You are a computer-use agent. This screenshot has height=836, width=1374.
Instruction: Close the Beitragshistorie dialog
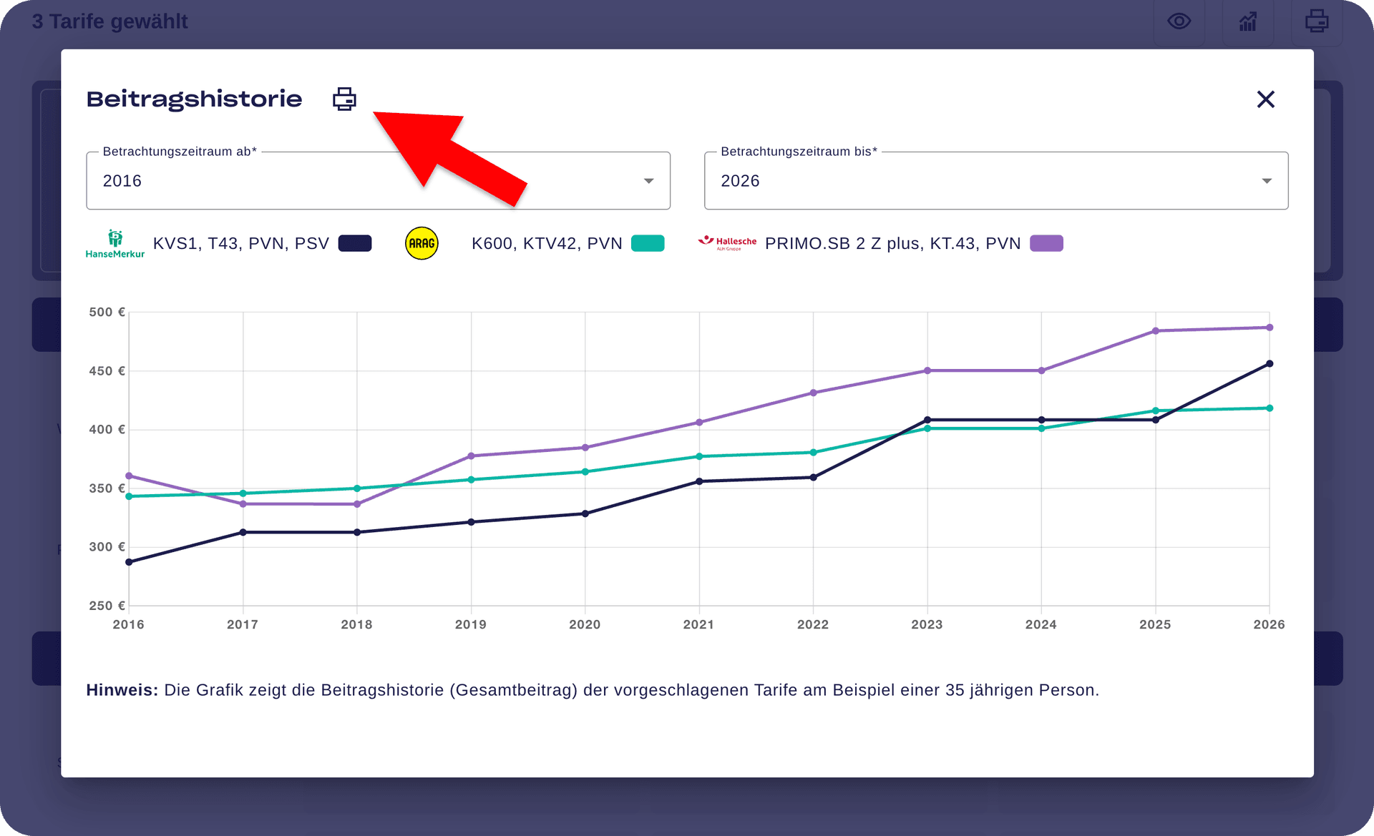pos(1265,99)
